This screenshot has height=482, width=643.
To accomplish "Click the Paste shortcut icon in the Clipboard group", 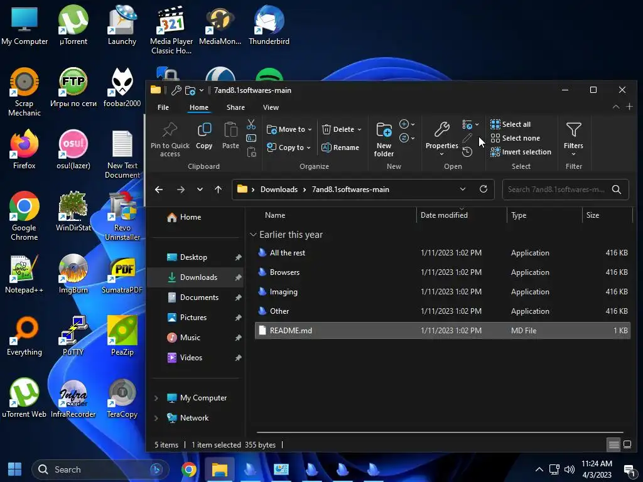I will (251, 153).
